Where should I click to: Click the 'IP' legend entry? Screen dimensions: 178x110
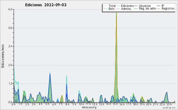pyautogui.click(x=160, y=6)
